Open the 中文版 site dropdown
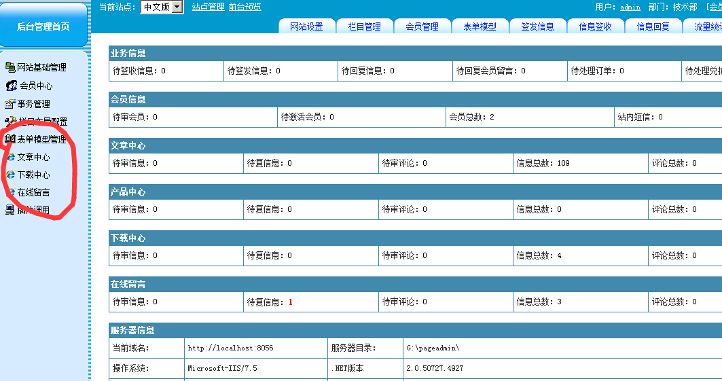Image resolution: width=722 pixels, height=381 pixels. tap(162, 7)
